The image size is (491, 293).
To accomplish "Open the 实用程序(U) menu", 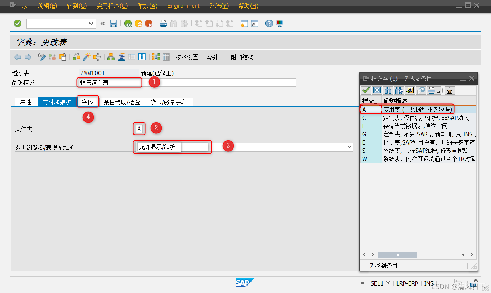I will pyautogui.click(x=112, y=6).
